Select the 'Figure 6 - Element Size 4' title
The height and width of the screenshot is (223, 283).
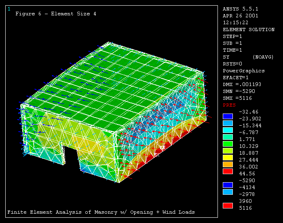[x=56, y=14]
